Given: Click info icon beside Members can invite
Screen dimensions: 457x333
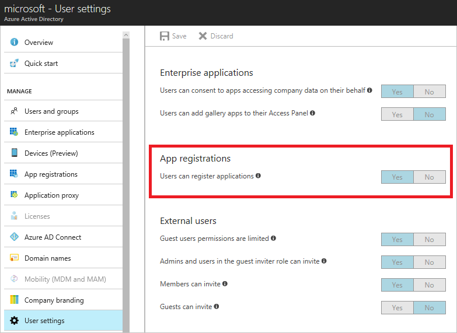Looking at the screenshot, I should coord(225,283).
